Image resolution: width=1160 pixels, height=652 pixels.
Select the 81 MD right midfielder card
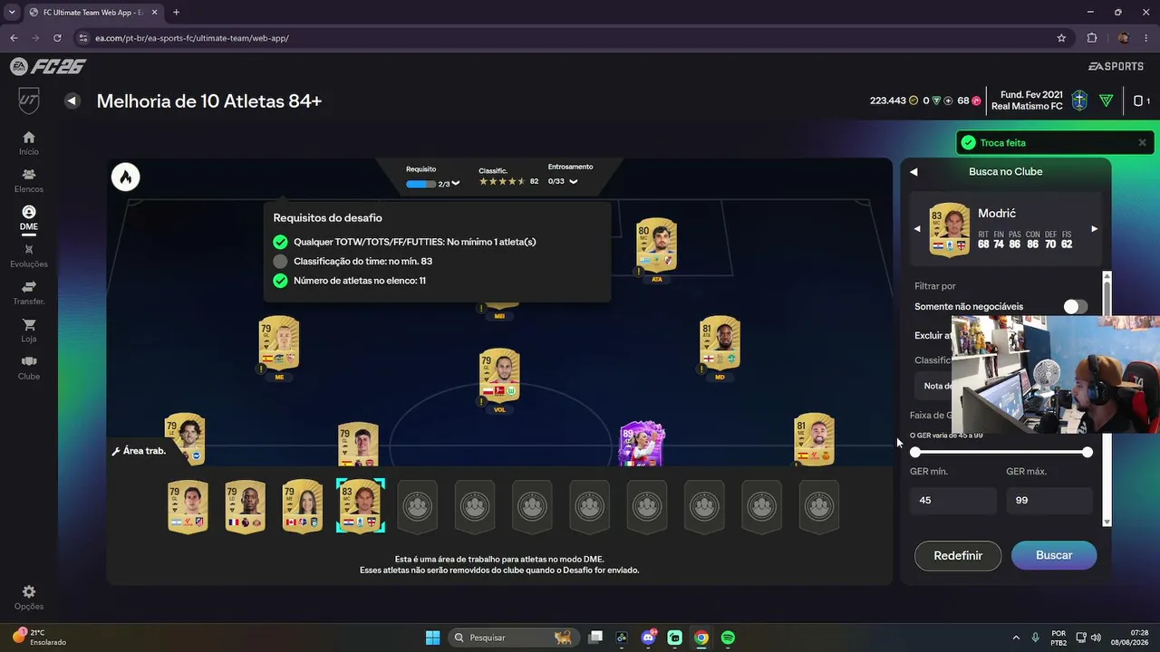pos(720,344)
